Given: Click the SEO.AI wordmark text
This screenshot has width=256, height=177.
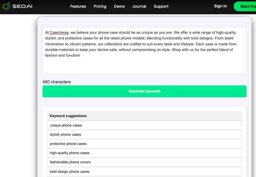Looking at the screenshot, I should click(22, 6).
